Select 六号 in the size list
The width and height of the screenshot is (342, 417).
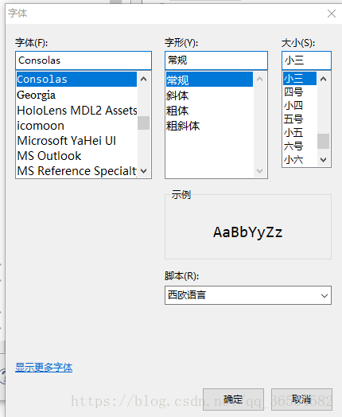coord(300,146)
